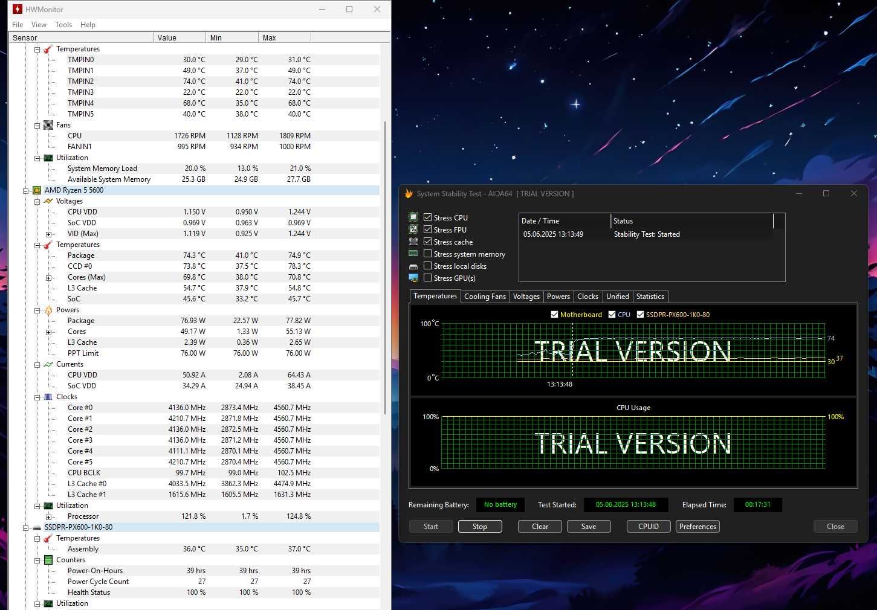Click the HWMonitor app icon in title bar
877x610 pixels.
[x=18, y=9]
